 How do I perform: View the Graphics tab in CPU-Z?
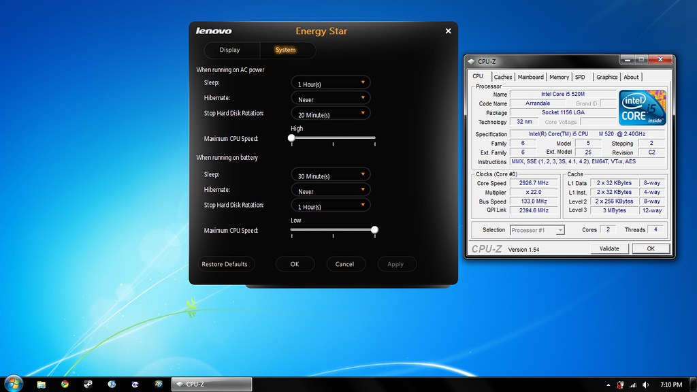(606, 77)
